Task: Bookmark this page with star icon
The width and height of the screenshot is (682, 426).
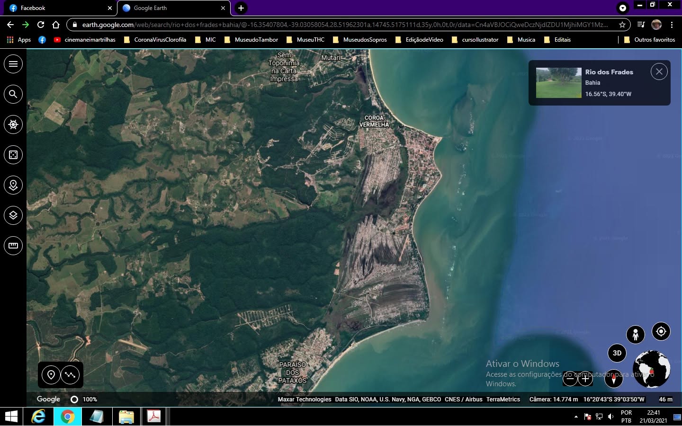Action: click(x=622, y=25)
